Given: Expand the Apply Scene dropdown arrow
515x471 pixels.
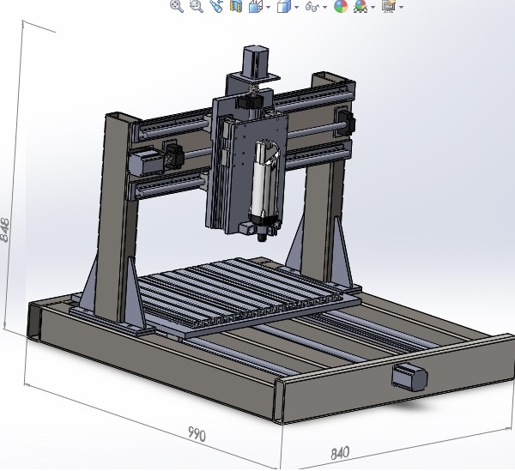Looking at the screenshot, I should pyautogui.click(x=373, y=7).
